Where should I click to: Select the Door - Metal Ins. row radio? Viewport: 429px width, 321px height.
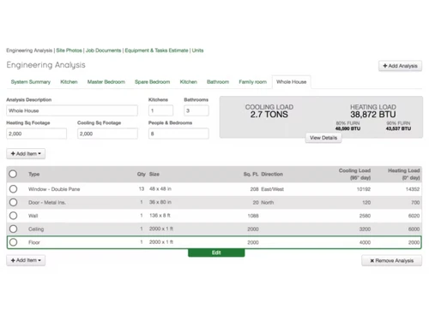coord(13,202)
